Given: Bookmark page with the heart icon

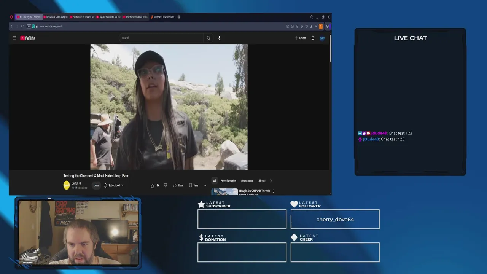Looking at the screenshot, I should click(306, 26).
